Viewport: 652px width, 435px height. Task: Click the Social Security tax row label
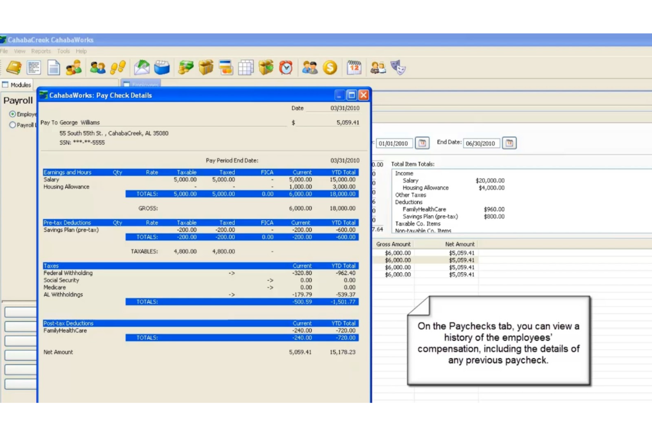[x=61, y=280]
